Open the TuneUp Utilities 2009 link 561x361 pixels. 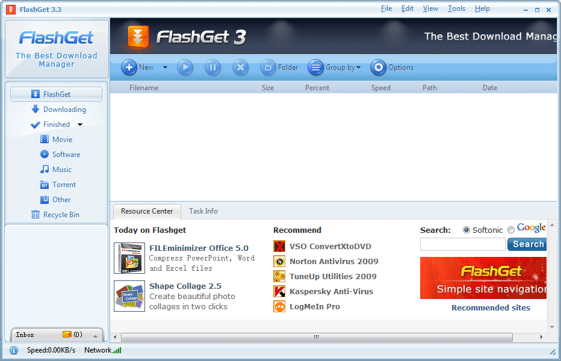click(333, 276)
